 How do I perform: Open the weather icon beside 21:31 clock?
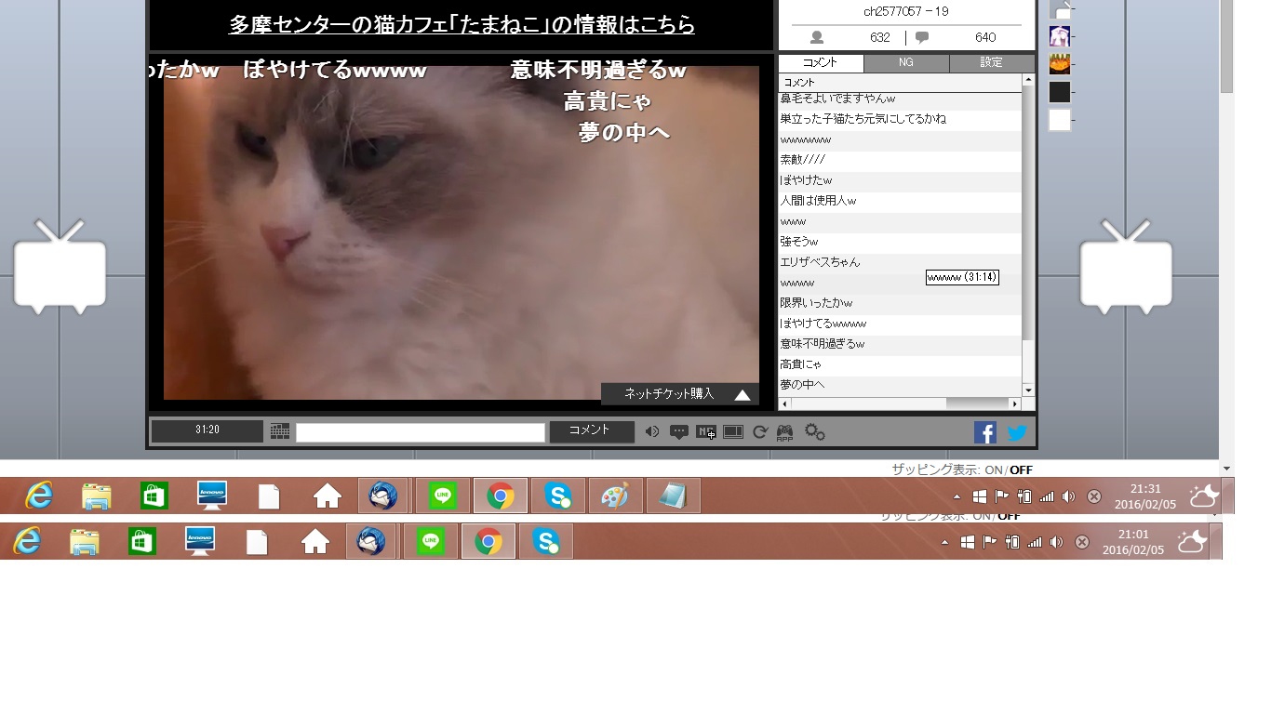1203,496
